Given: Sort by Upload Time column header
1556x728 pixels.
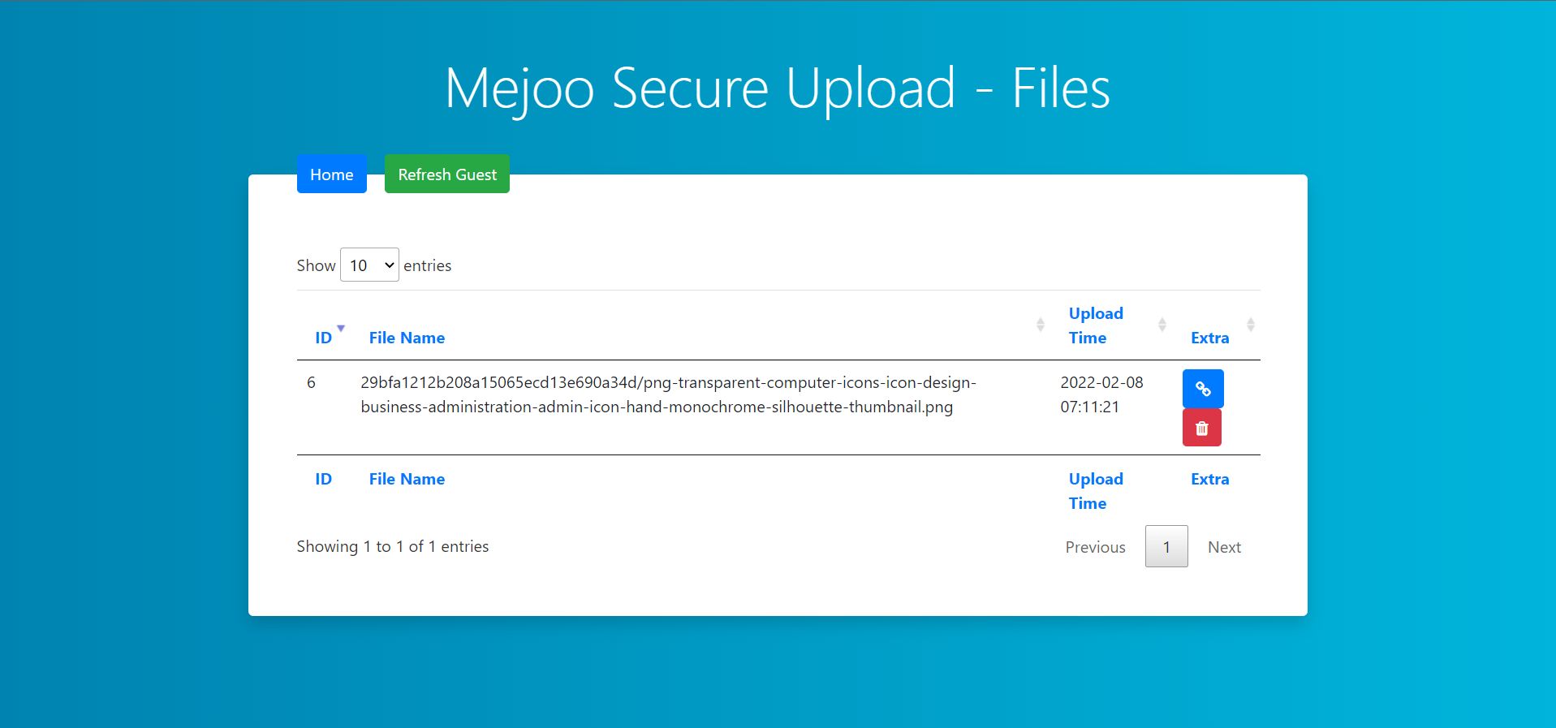Looking at the screenshot, I should tap(1095, 325).
